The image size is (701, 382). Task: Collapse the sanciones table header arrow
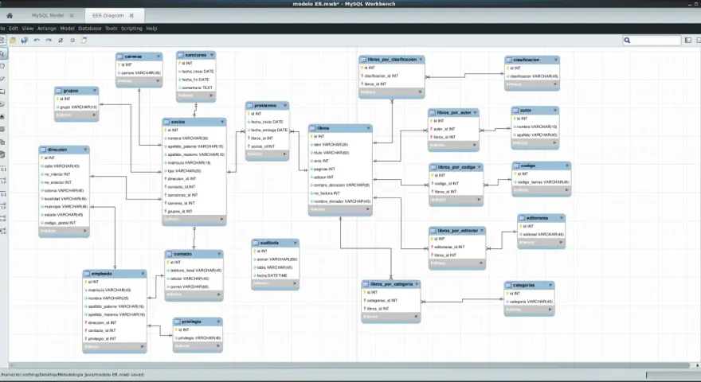pos(211,55)
